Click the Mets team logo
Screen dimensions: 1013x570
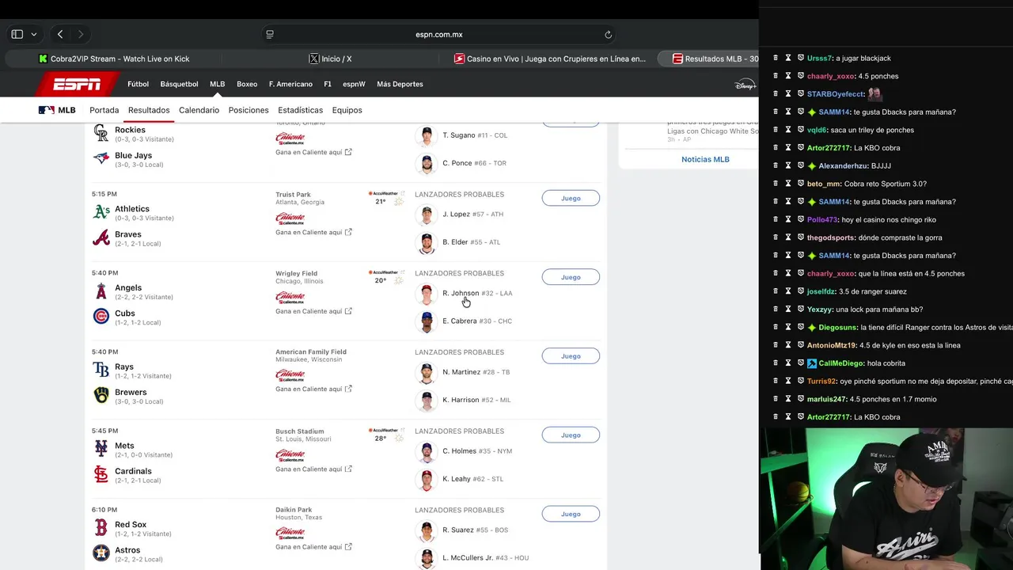101,449
